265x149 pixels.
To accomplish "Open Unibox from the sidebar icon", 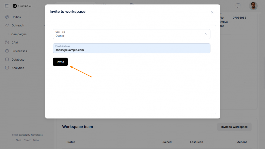I will point(7,17).
